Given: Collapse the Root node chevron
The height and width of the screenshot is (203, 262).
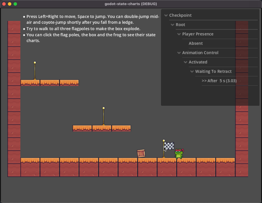Looking at the screenshot, I should (x=172, y=25).
